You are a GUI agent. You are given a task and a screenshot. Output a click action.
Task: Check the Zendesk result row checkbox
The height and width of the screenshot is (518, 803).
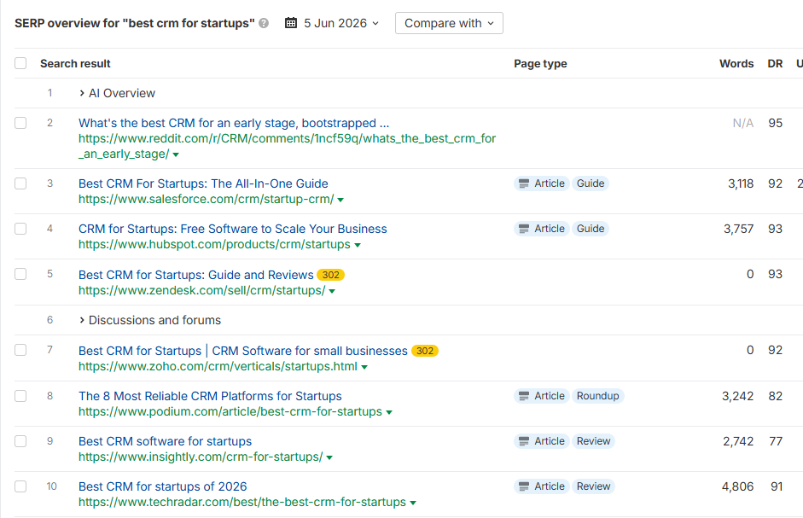pos(20,274)
